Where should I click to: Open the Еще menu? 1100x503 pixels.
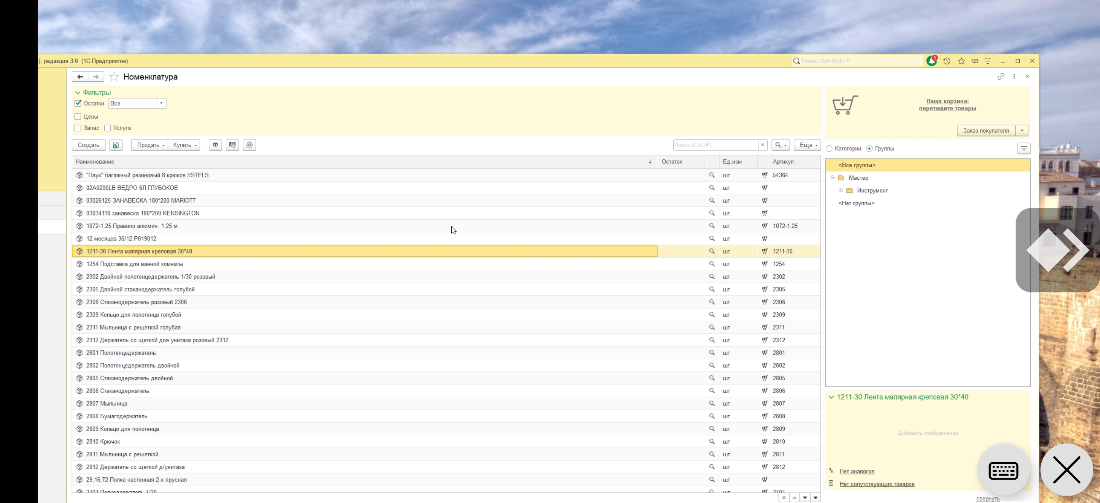[x=807, y=145]
